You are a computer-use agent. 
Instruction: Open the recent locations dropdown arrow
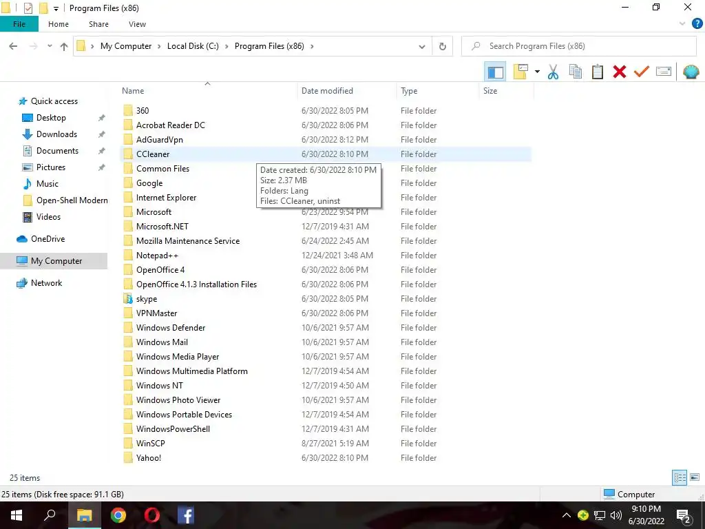(x=50, y=46)
